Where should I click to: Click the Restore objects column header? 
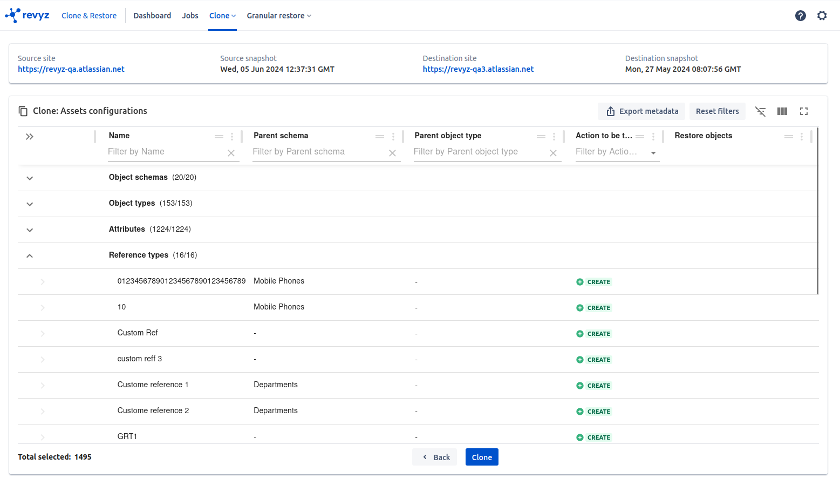click(x=703, y=136)
